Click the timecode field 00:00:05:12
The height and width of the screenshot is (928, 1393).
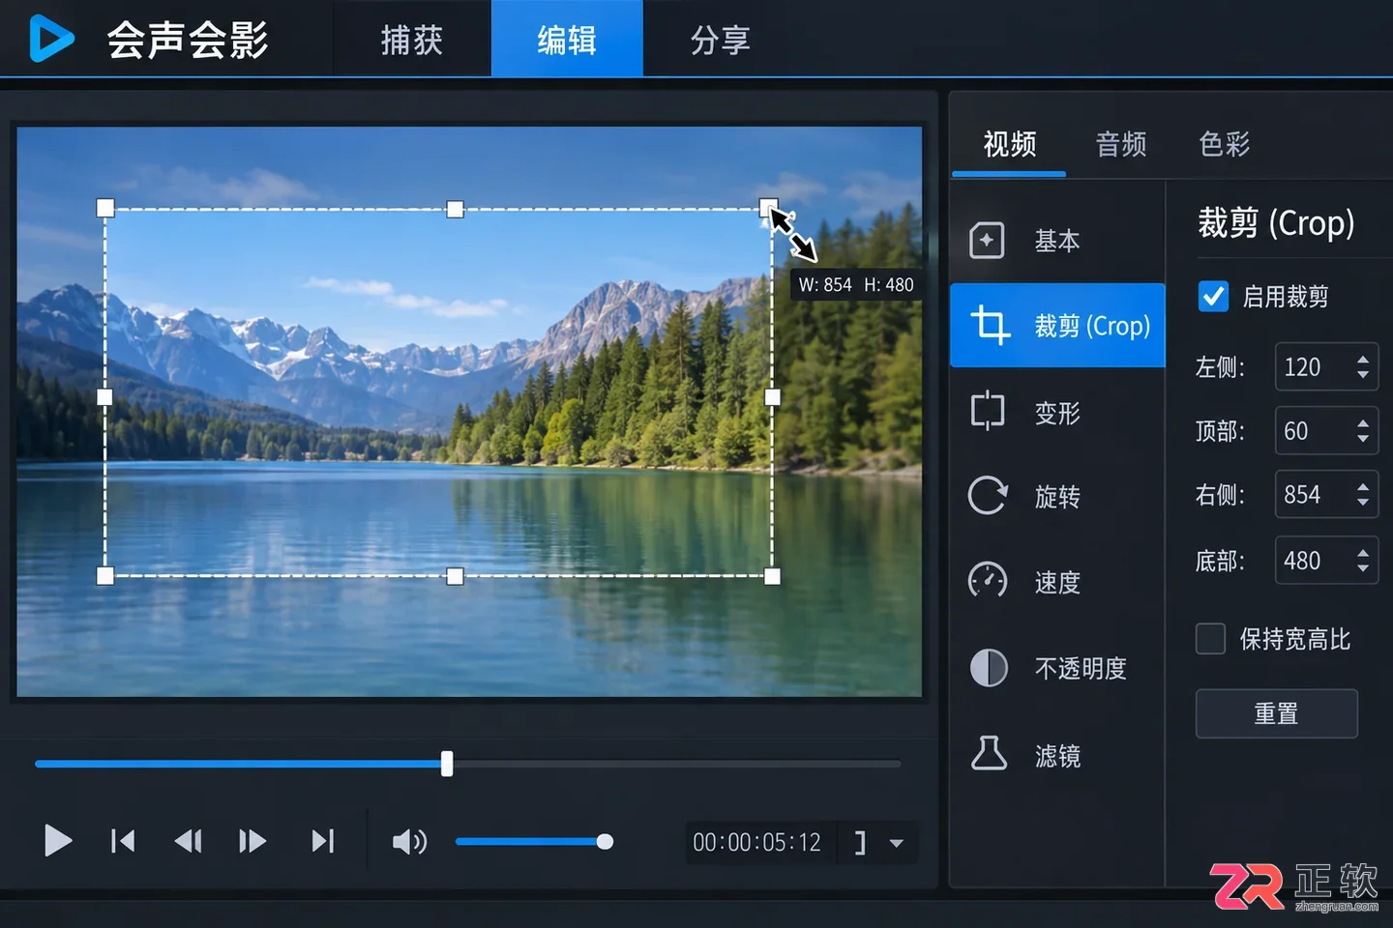[x=756, y=843]
